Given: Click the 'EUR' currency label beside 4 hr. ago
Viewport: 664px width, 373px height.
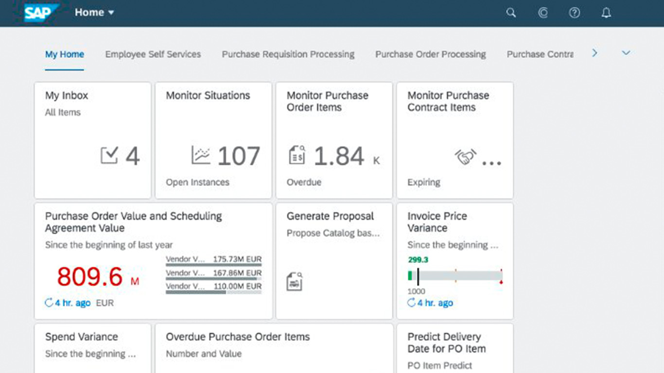Looking at the screenshot, I should [105, 303].
